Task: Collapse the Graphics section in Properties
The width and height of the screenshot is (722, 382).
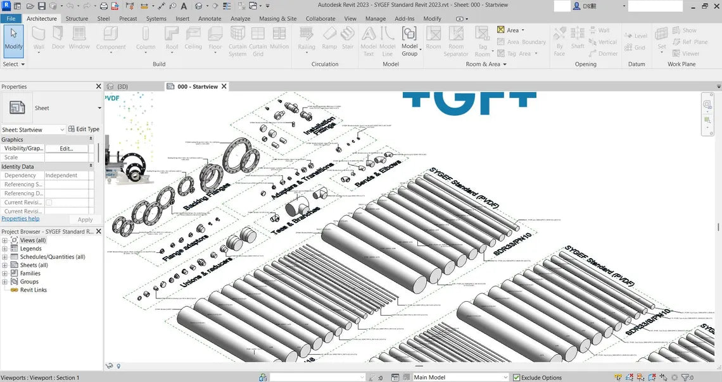Action: [x=91, y=139]
